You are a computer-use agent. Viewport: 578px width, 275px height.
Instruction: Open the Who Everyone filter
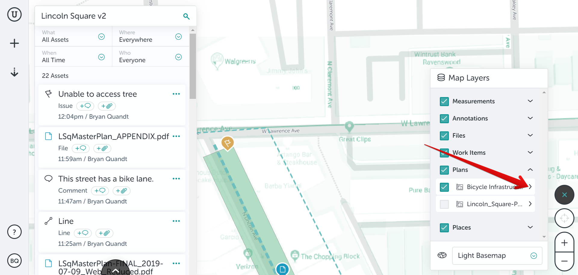(151, 57)
